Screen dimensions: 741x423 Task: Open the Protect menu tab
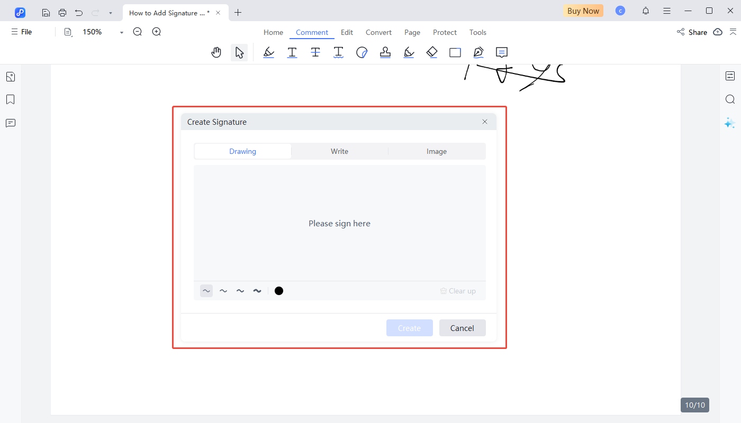(x=445, y=32)
